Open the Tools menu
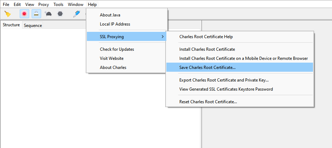The image size is (332, 148). coord(58,5)
